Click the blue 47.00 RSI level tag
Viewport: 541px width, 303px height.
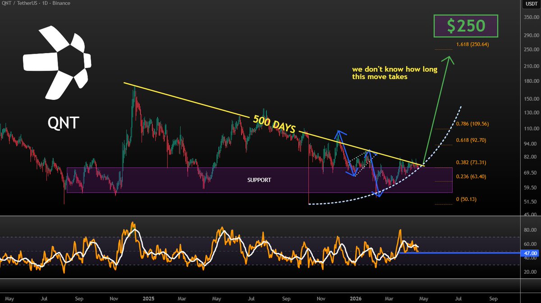point(529,253)
